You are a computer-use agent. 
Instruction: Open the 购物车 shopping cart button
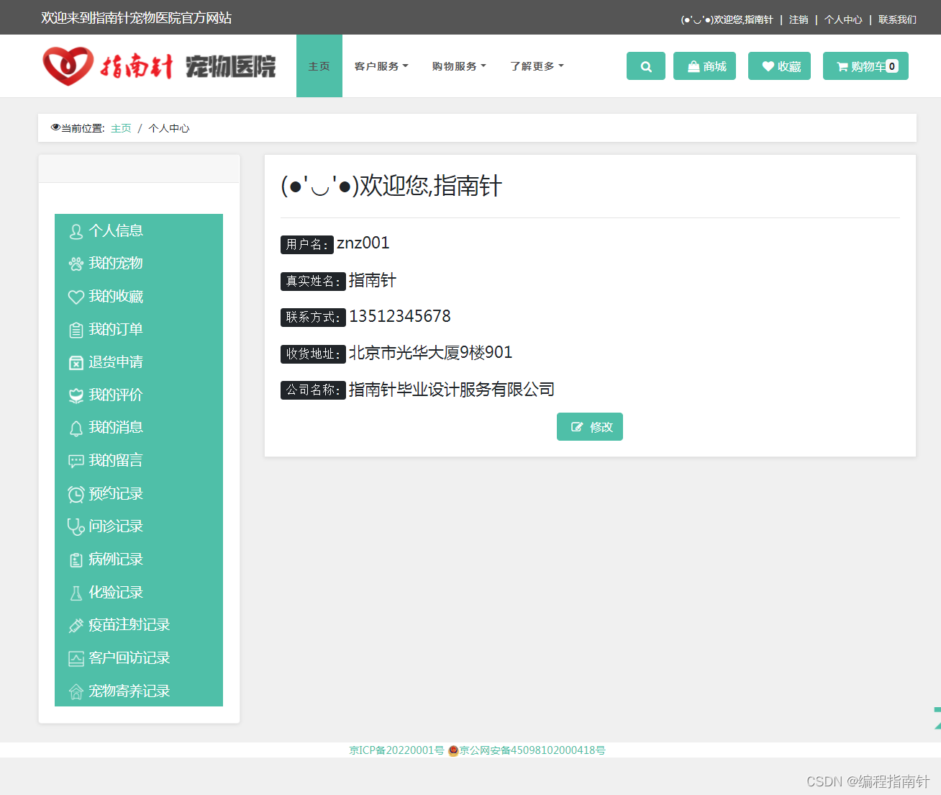click(865, 66)
